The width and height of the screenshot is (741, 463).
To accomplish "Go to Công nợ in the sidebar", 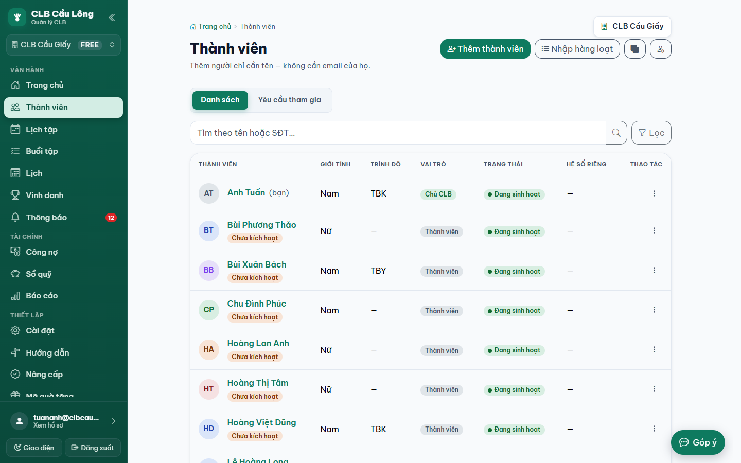I will pyautogui.click(x=64, y=252).
